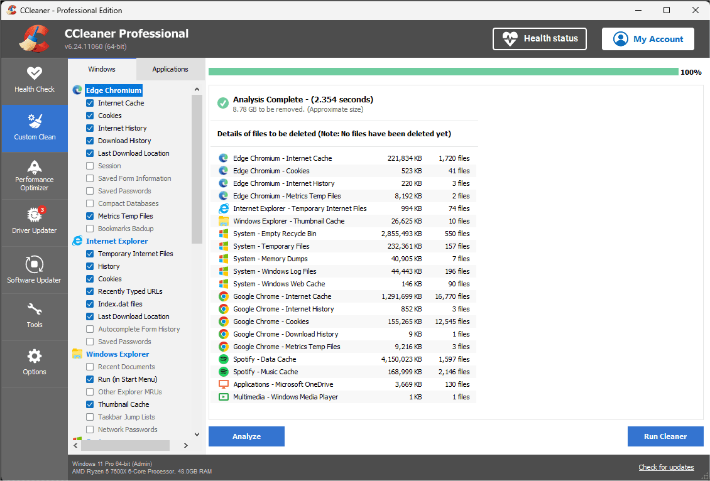Launch Software Updater

click(34, 269)
